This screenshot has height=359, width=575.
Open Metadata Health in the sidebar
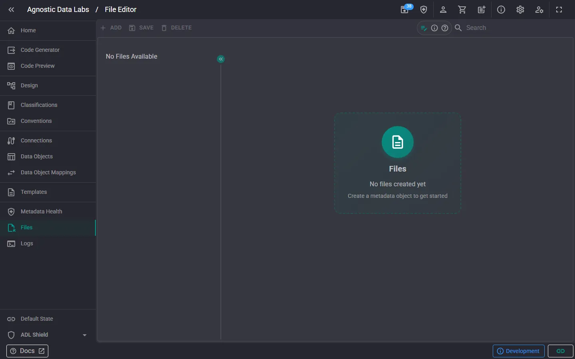(x=48, y=211)
